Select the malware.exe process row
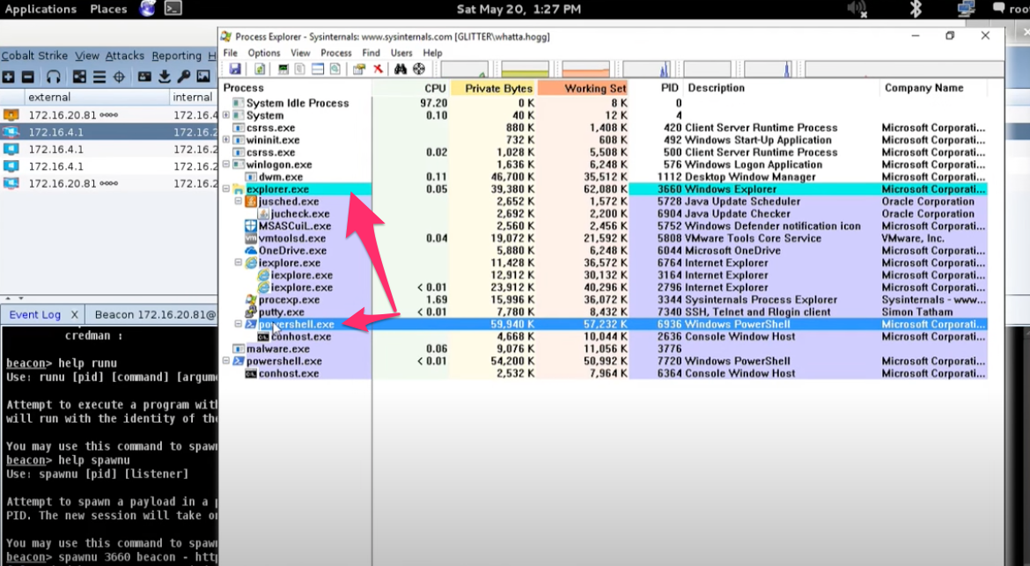The height and width of the screenshot is (566, 1030). 604,349
